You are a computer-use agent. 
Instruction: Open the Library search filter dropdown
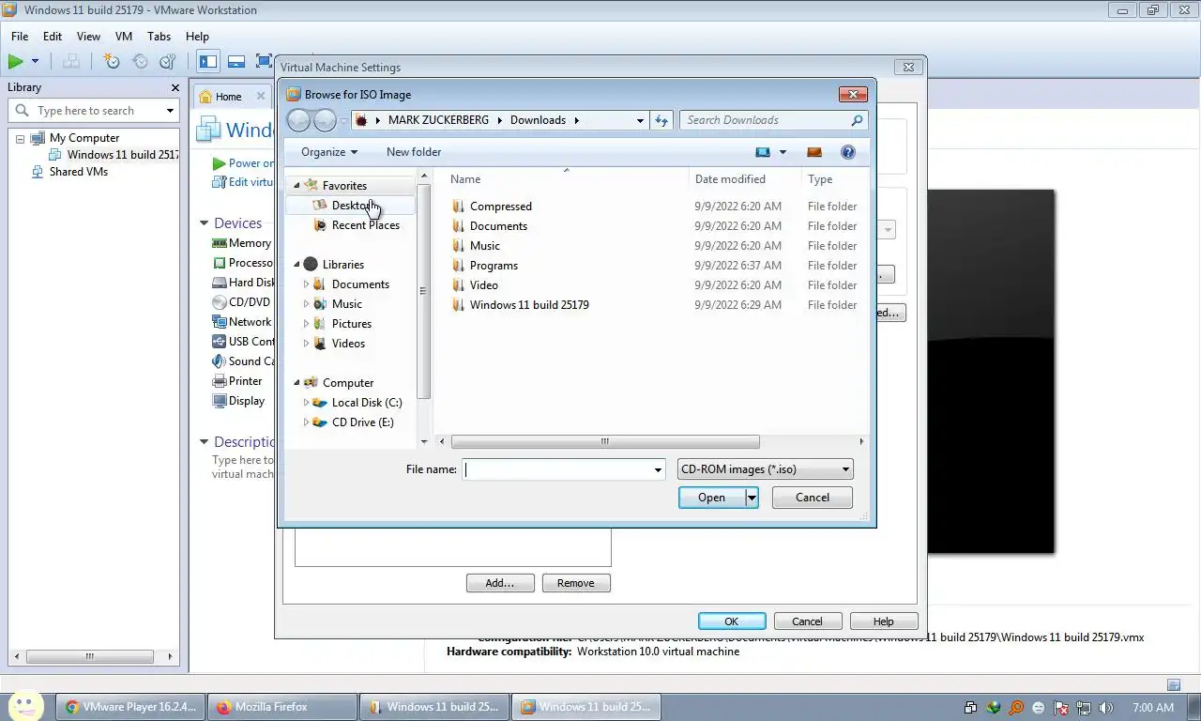coord(170,111)
